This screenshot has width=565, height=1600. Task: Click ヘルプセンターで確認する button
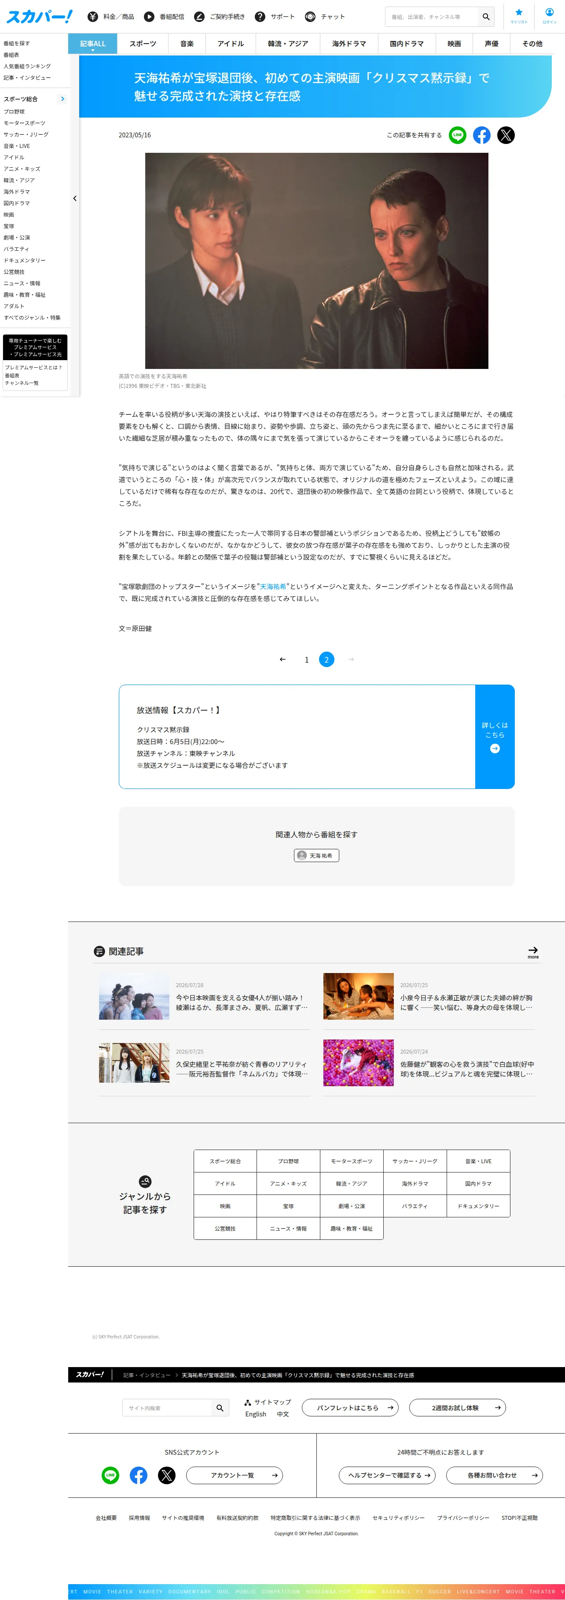point(387,1475)
